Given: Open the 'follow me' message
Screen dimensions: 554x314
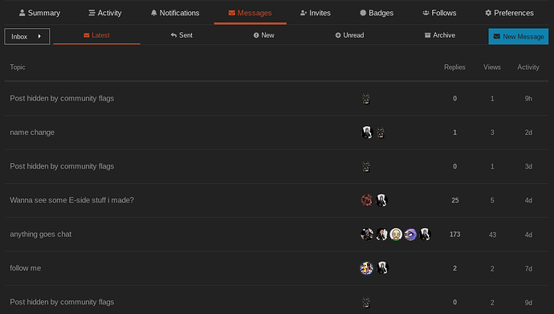Looking at the screenshot, I should [26, 268].
